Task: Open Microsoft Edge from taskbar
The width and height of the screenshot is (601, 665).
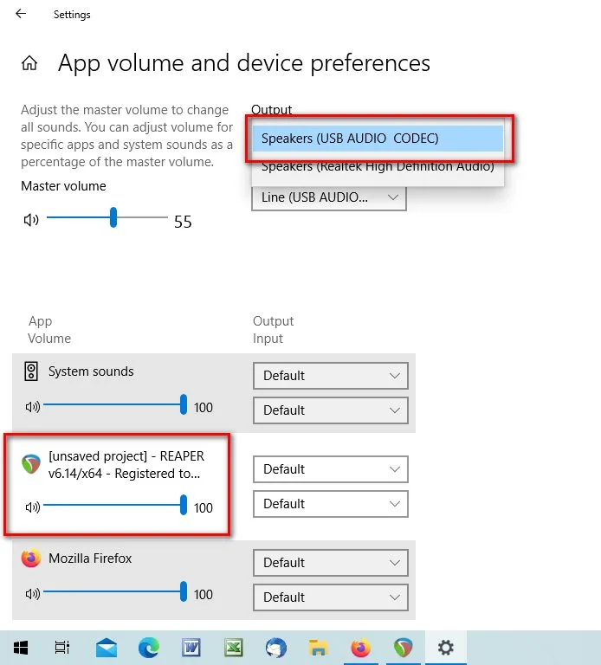Action: pyautogui.click(x=149, y=648)
